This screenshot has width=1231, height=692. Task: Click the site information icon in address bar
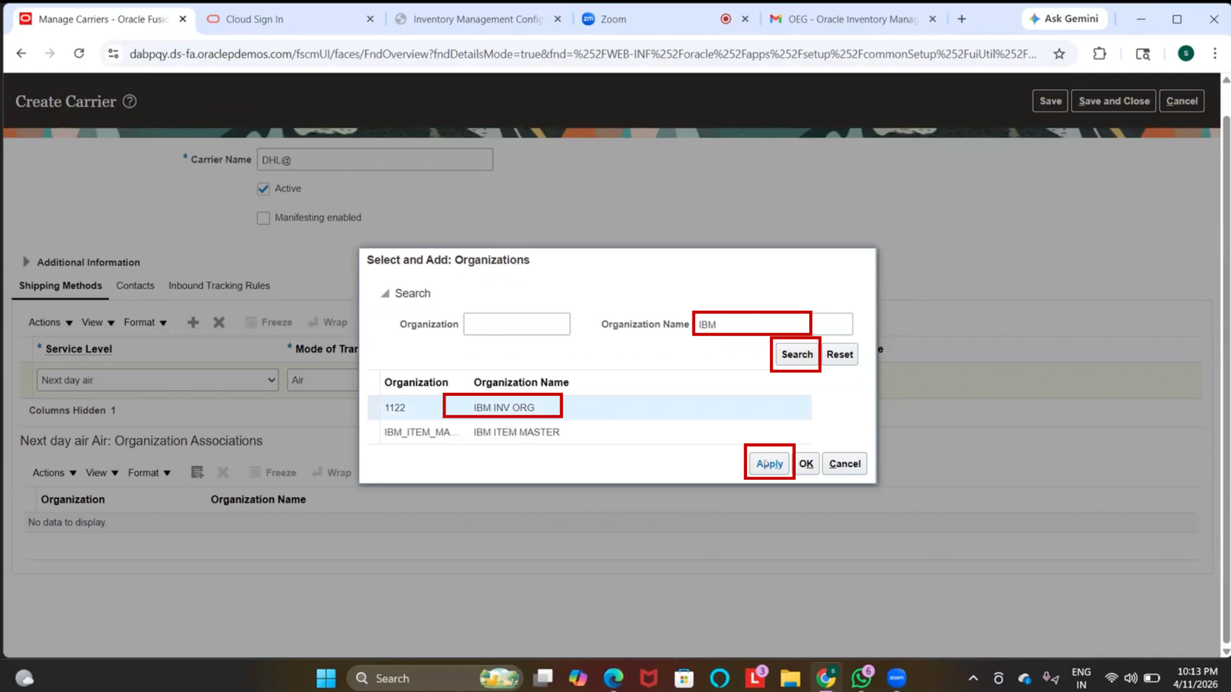tap(113, 54)
